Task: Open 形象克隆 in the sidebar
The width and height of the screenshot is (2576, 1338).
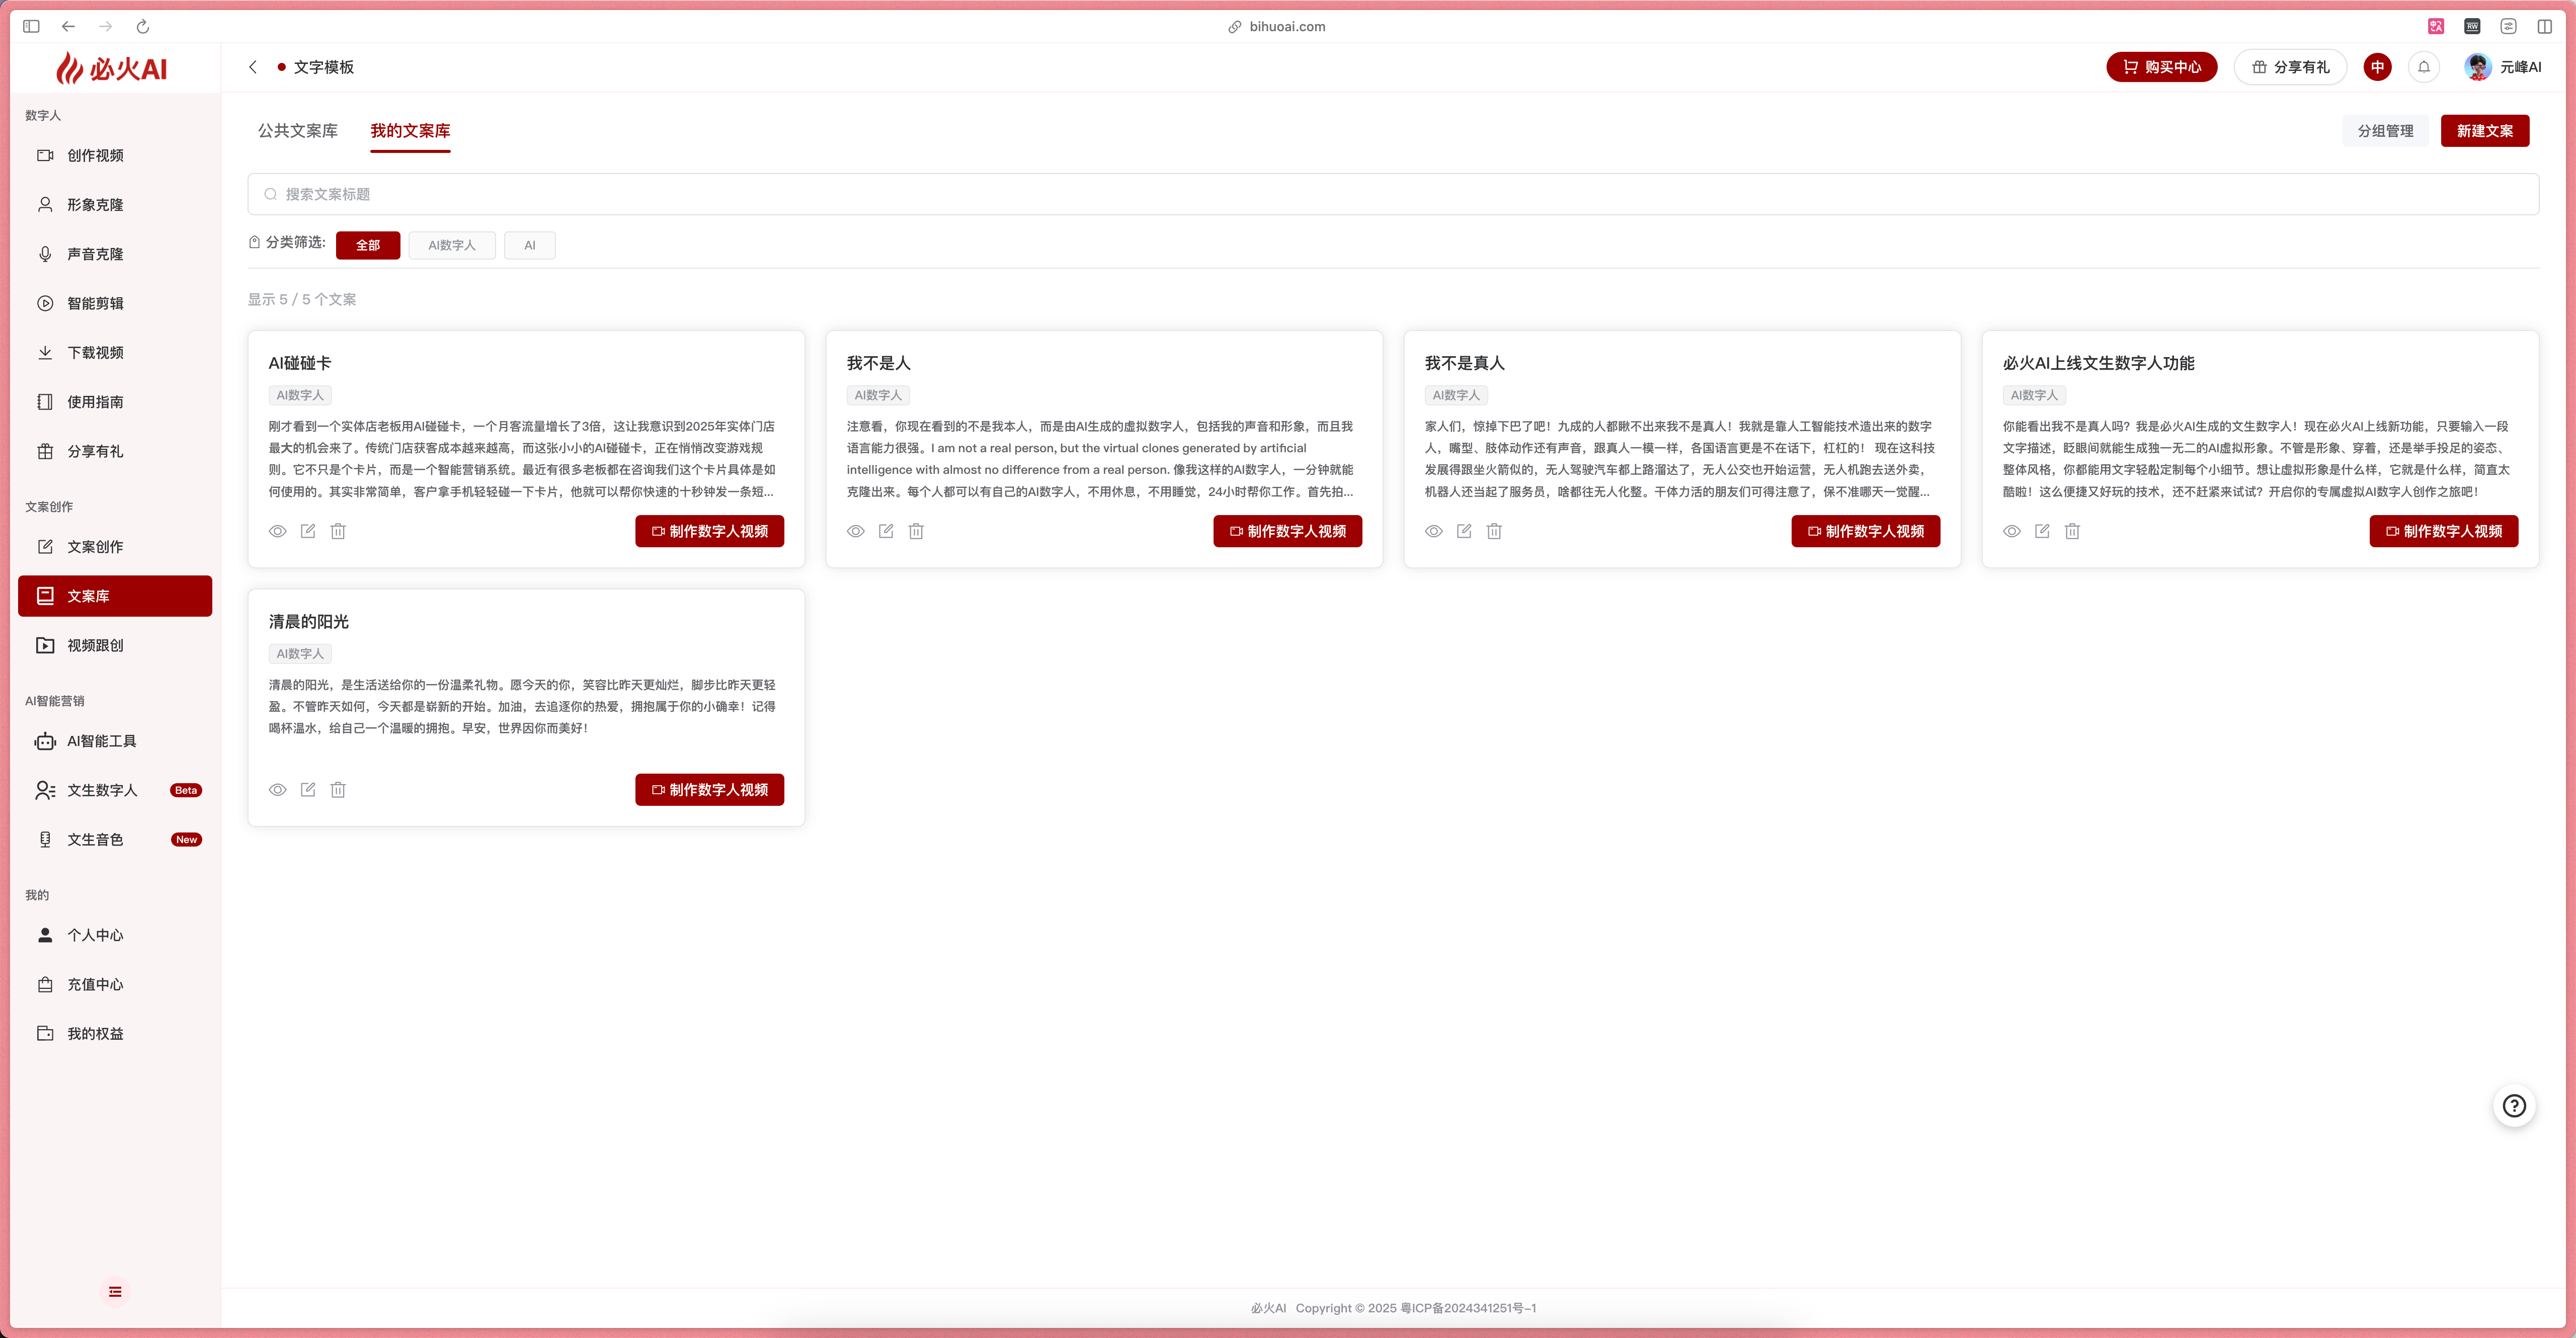Action: click(115, 205)
